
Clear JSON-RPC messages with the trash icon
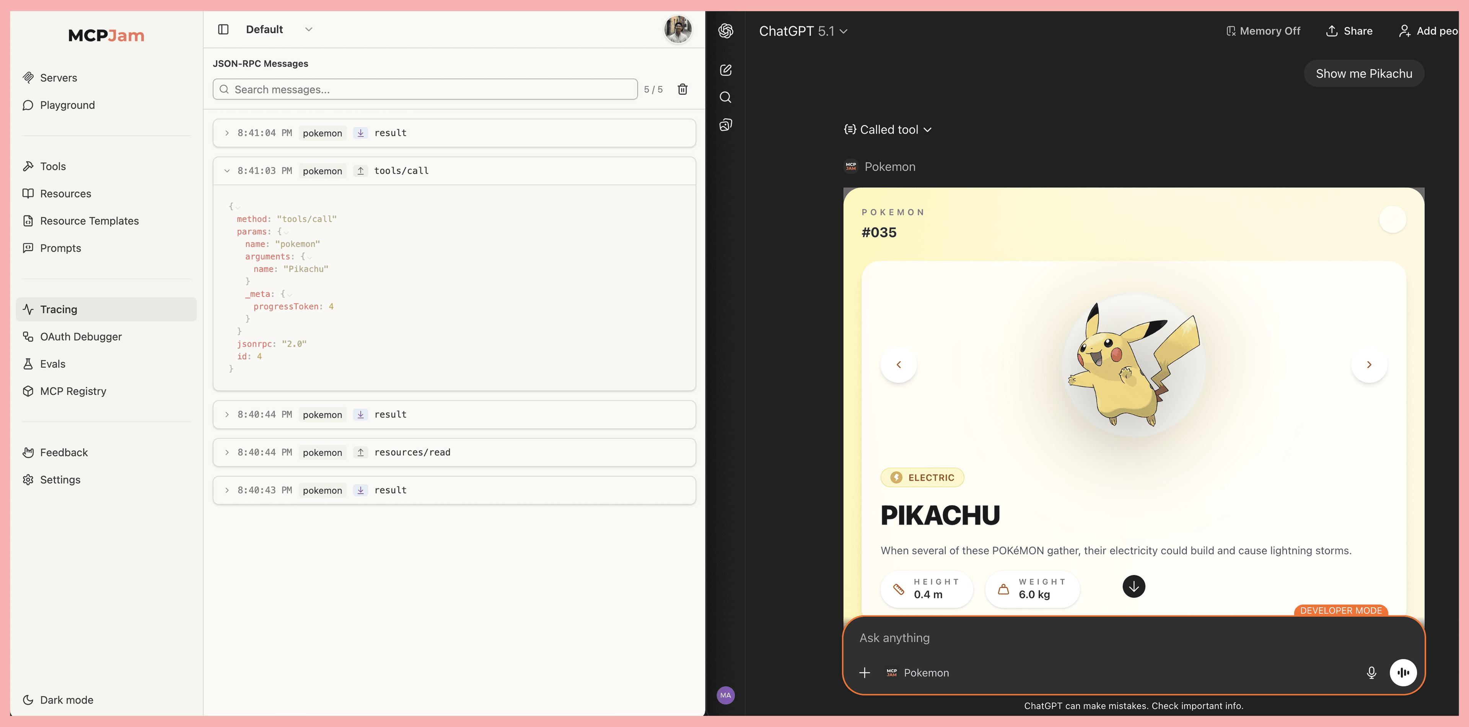click(x=682, y=89)
